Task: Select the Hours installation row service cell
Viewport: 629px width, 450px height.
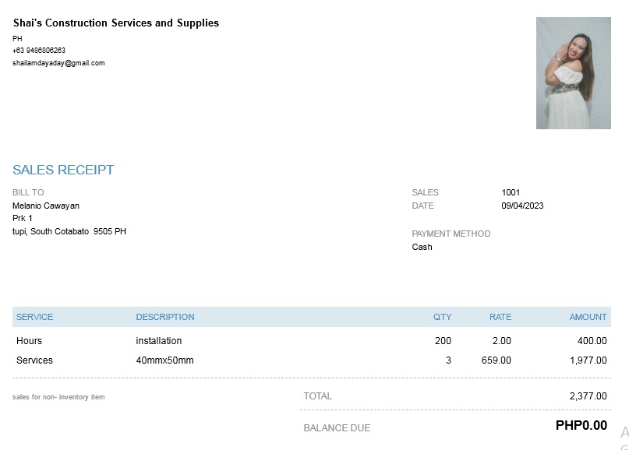Action: [30, 341]
